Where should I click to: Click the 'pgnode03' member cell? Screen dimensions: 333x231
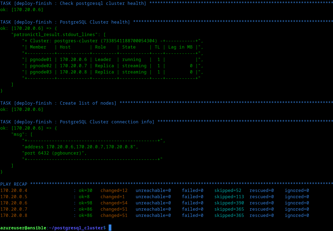(41, 72)
